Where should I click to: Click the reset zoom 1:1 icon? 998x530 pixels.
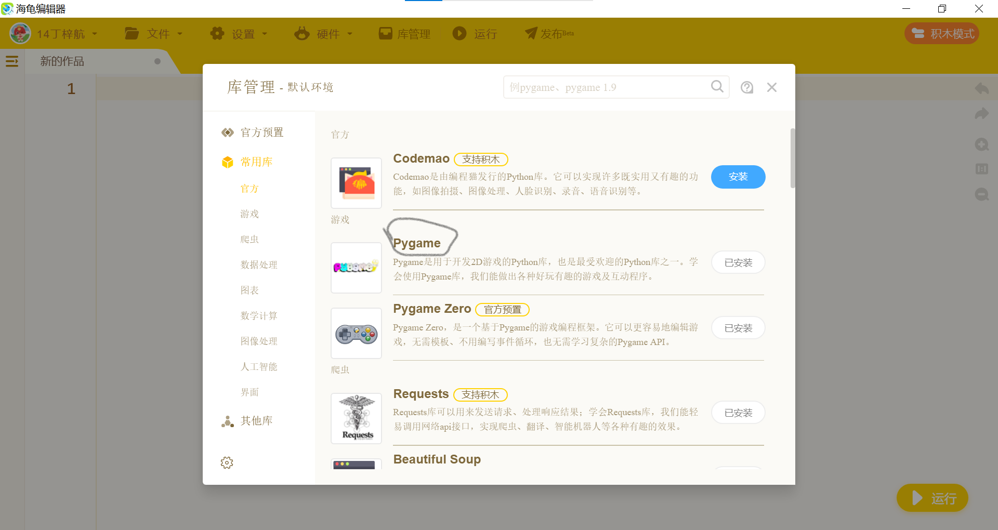[x=982, y=169]
